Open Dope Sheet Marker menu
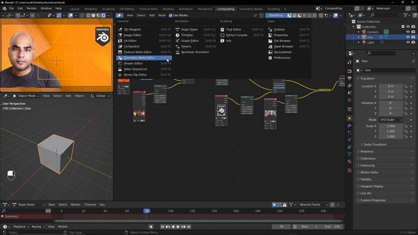418x235 pixels. tap(76, 204)
